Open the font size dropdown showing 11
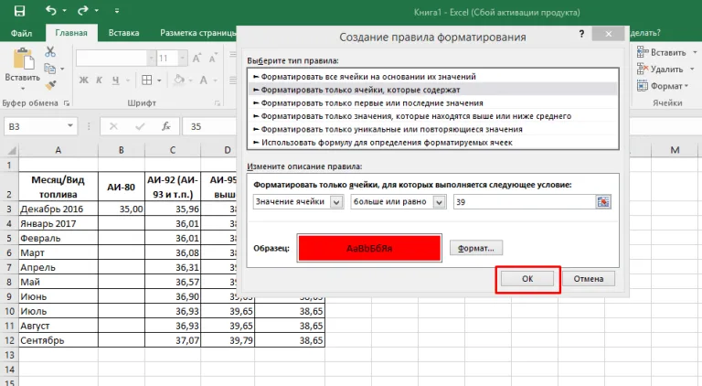The image size is (702, 386). (x=182, y=59)
